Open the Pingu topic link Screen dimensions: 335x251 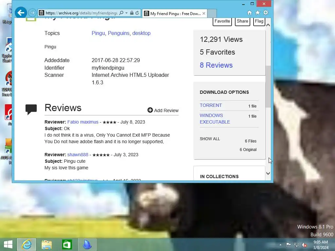pyautogui.click(x=98, y=33)
